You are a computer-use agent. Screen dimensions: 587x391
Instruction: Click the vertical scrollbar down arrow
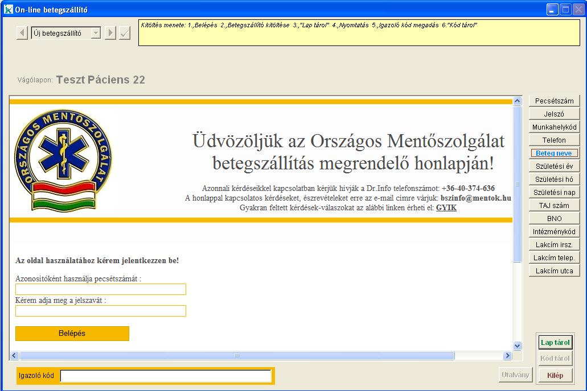(x=517, y=346)
